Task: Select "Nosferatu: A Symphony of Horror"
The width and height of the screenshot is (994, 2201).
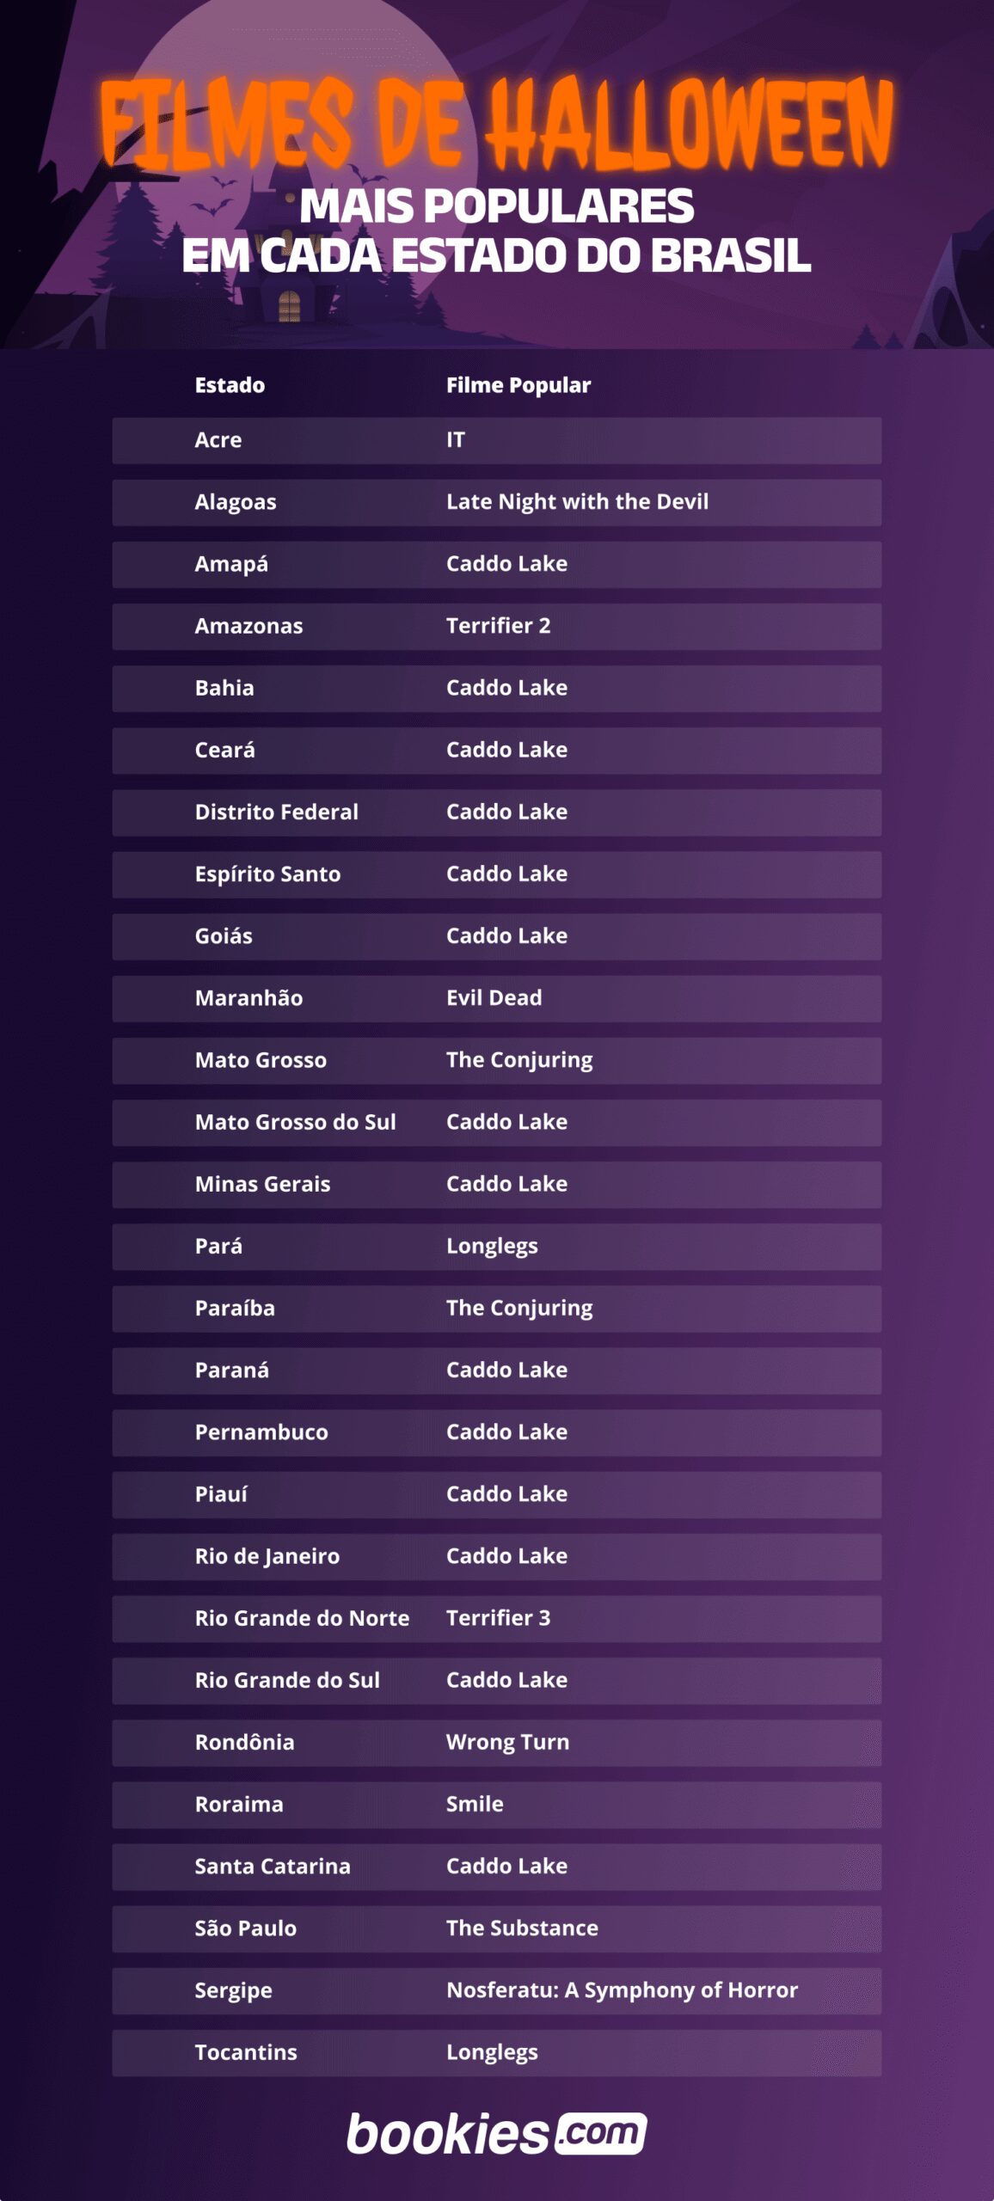Action: [x=622, y=1990]
